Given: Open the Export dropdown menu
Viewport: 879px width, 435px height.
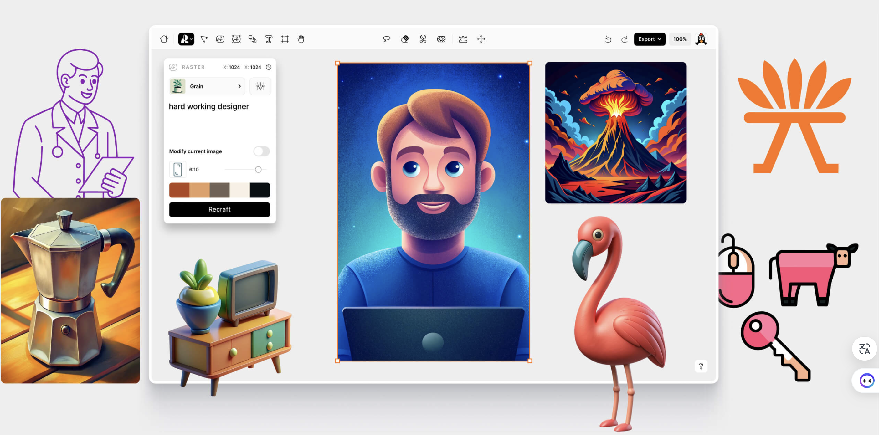Looking at the screenshot, I should pos(649,39).
